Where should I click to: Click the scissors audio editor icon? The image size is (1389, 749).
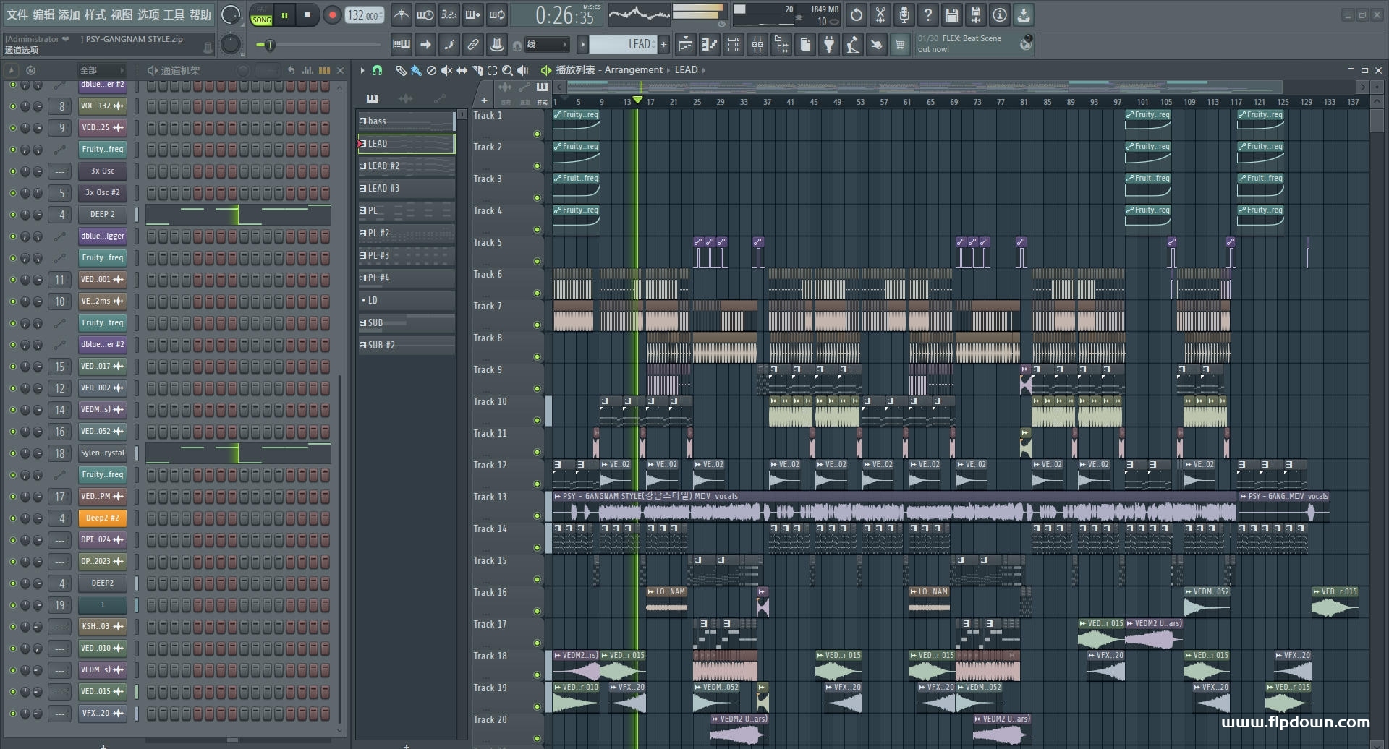coord(880,14)
